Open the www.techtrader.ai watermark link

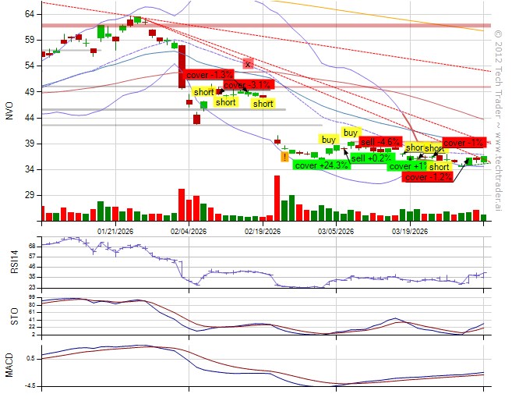[498, 165]
